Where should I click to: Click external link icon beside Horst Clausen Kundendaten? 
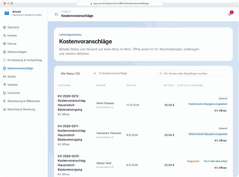[112, 107]
